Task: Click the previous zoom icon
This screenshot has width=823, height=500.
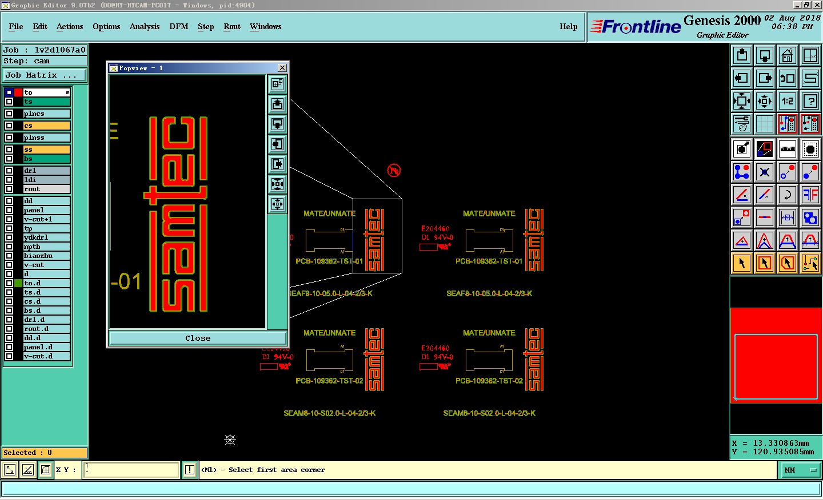Action: 788,78
